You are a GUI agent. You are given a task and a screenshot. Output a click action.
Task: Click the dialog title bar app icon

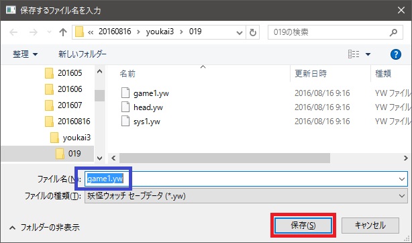[x=11, y=11]
